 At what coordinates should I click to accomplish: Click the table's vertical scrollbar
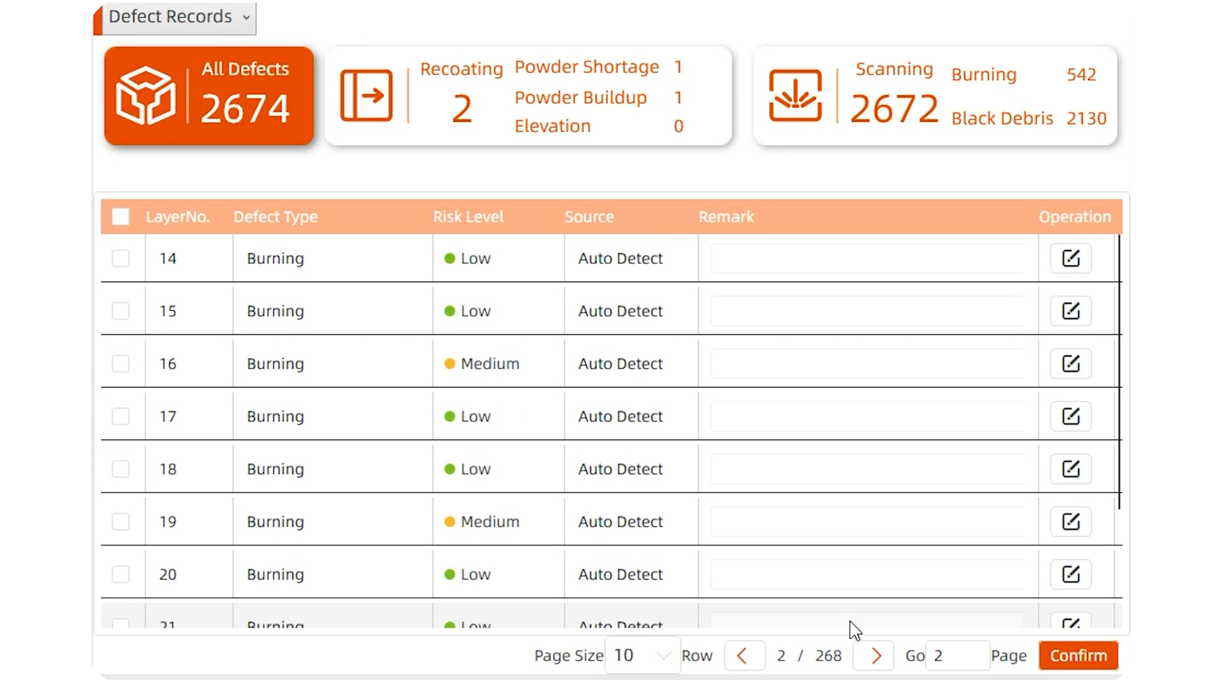[1119, 371]
